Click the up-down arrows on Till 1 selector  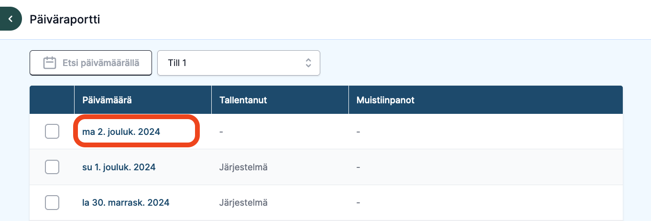tap(308, 63)
